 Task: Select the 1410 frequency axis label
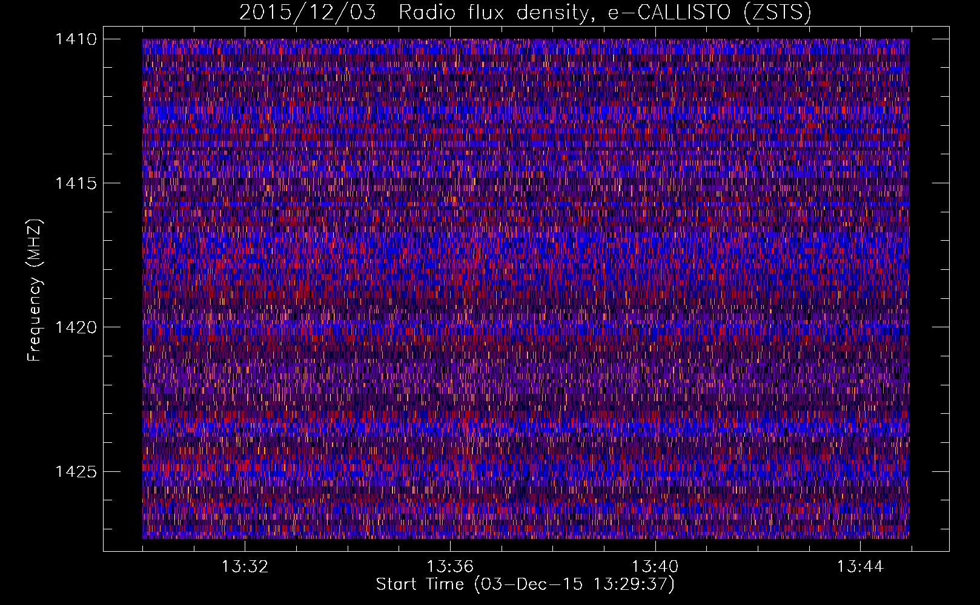76,39
